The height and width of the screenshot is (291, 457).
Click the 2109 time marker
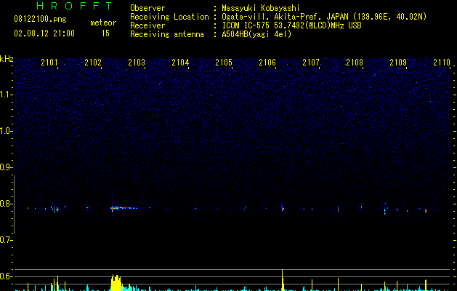398,63
